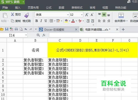Image resolution: width=138 pixels, height=100 pixels.
Task: Increase font size with the A+ icon
Action: coord(87,15)
